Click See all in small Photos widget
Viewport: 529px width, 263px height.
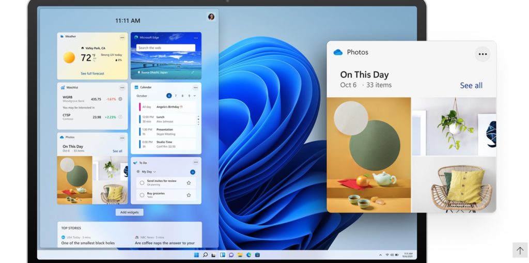coord(117,151)
